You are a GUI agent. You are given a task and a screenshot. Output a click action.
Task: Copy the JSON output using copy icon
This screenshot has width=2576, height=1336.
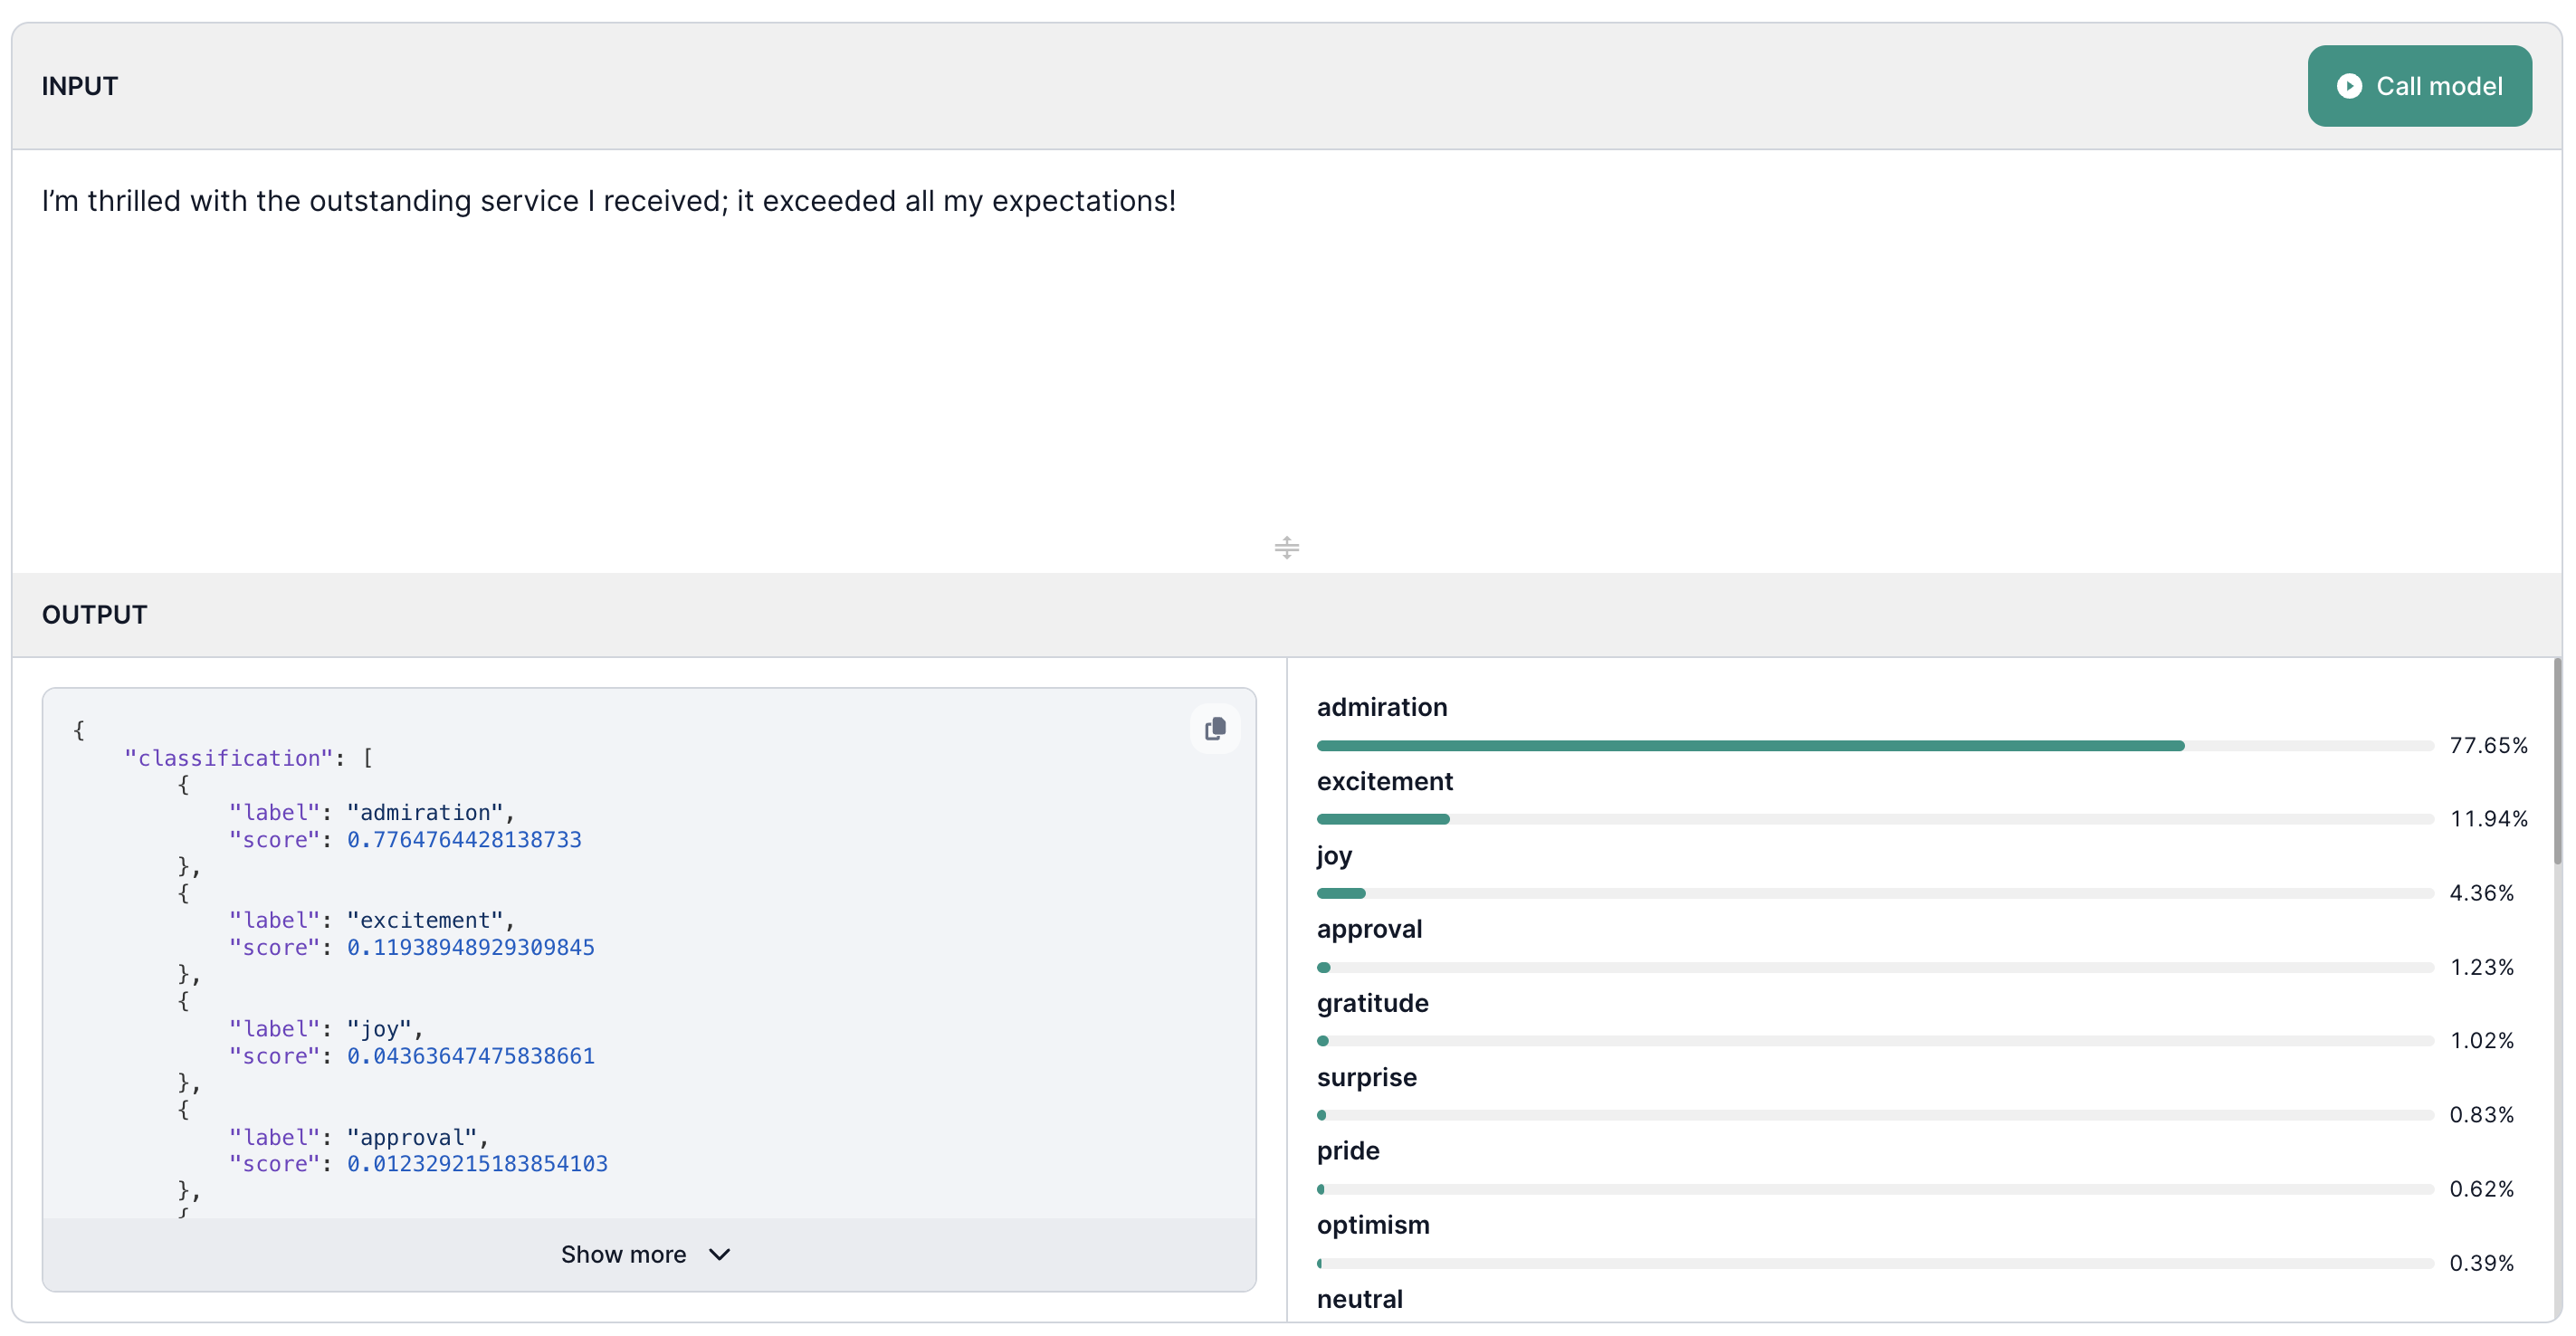[x=1215, y=728]
